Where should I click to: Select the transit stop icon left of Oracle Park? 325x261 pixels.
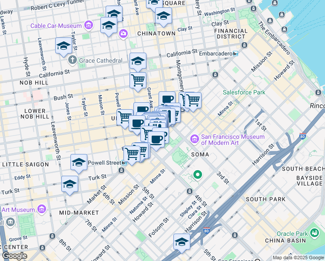pos(235,235)
